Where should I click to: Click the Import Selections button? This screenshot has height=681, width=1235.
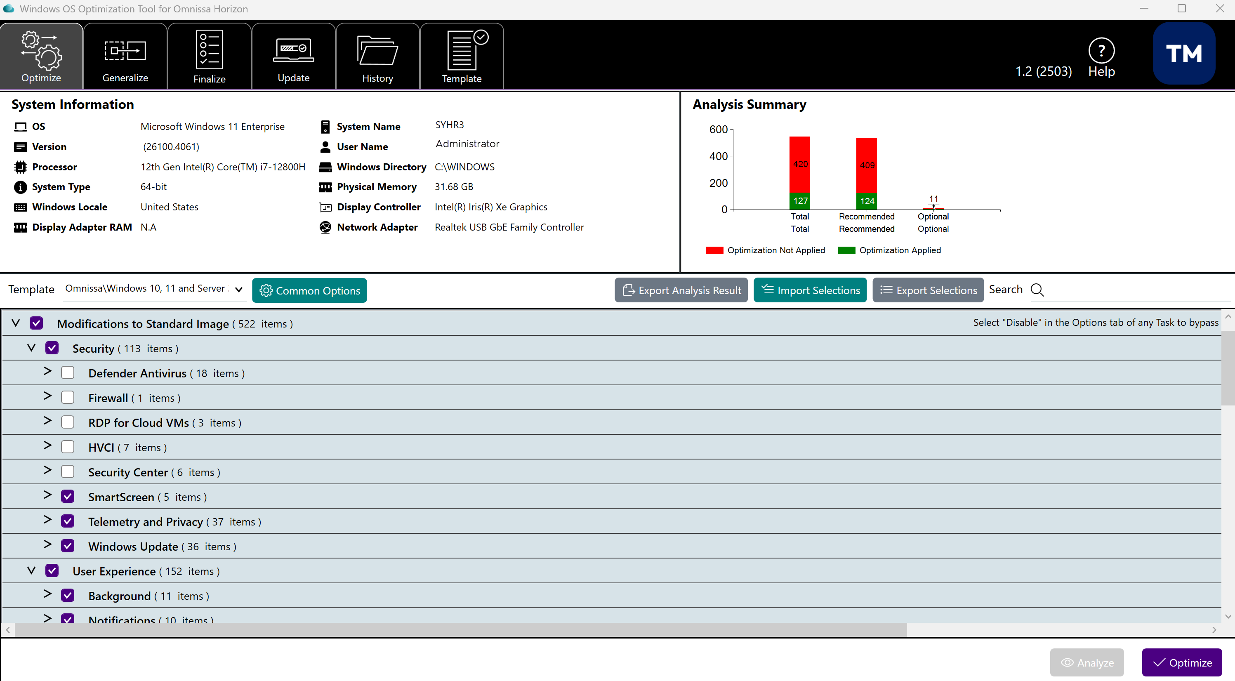[810, 290]
